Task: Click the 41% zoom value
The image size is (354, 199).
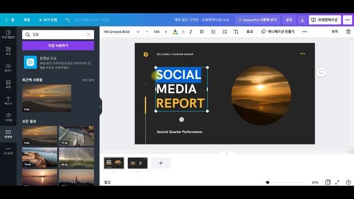Action: (315, 182)
